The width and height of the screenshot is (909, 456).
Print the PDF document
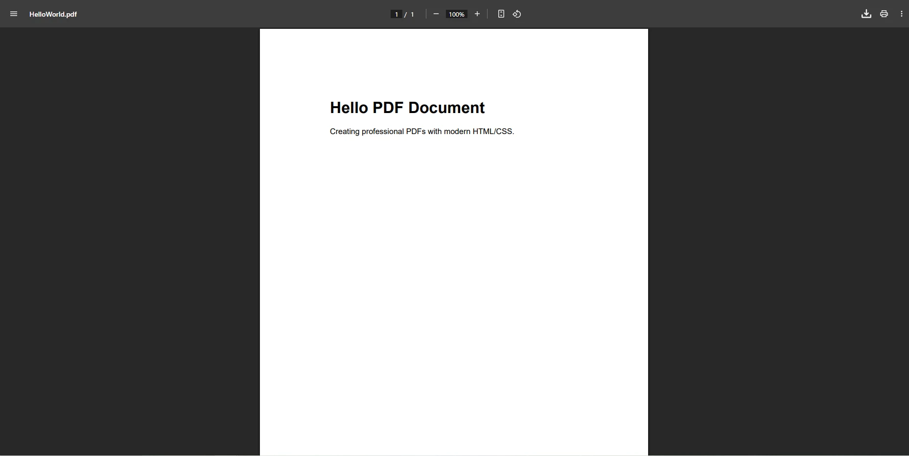(x=884, y=14)
